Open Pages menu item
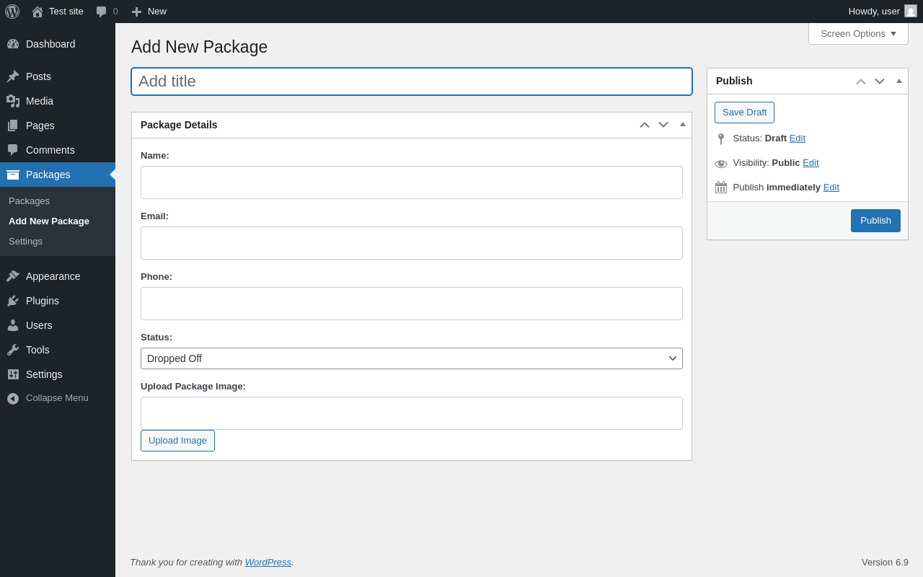The width and height of the screenshot is (923, 577). 58,125
